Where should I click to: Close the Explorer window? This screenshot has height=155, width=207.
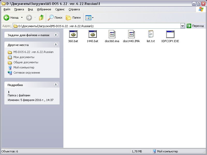[203, 4]
